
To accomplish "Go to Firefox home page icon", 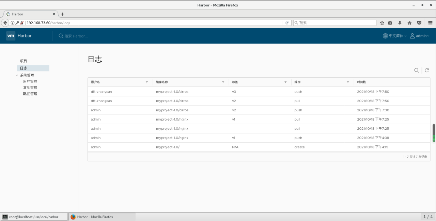I will coord(409,23).
